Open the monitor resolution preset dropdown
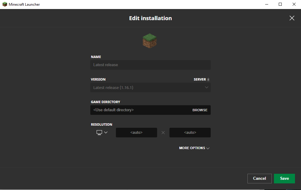 (102, 133)
